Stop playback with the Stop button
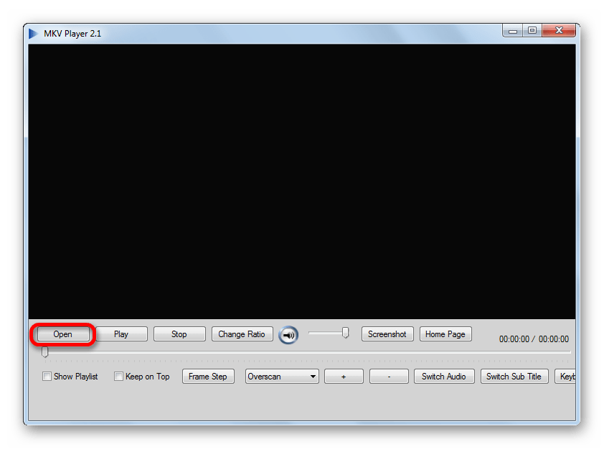 (x=179, y=334)
